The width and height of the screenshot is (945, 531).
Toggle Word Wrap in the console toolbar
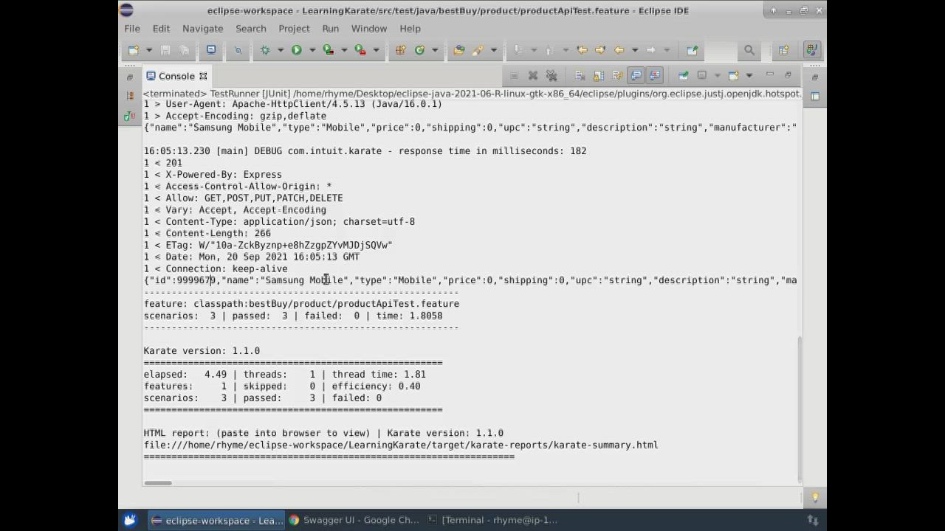tap(617, 75)
